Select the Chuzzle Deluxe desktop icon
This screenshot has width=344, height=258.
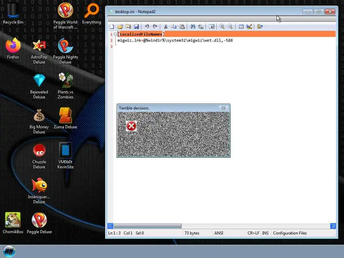tap(39, 156)
